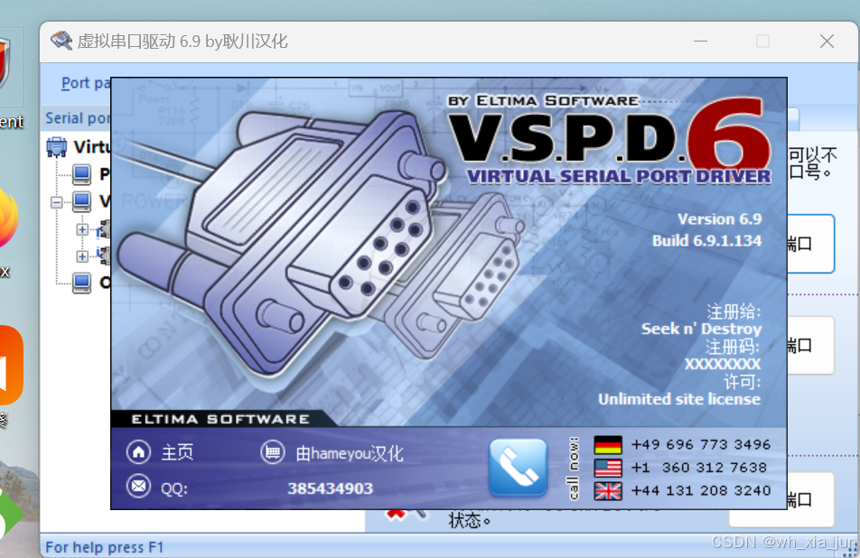Screen dimensions: 860x558
Task: Click the ELTIMA SOFTWARE banner label
Action: point(220,419)
